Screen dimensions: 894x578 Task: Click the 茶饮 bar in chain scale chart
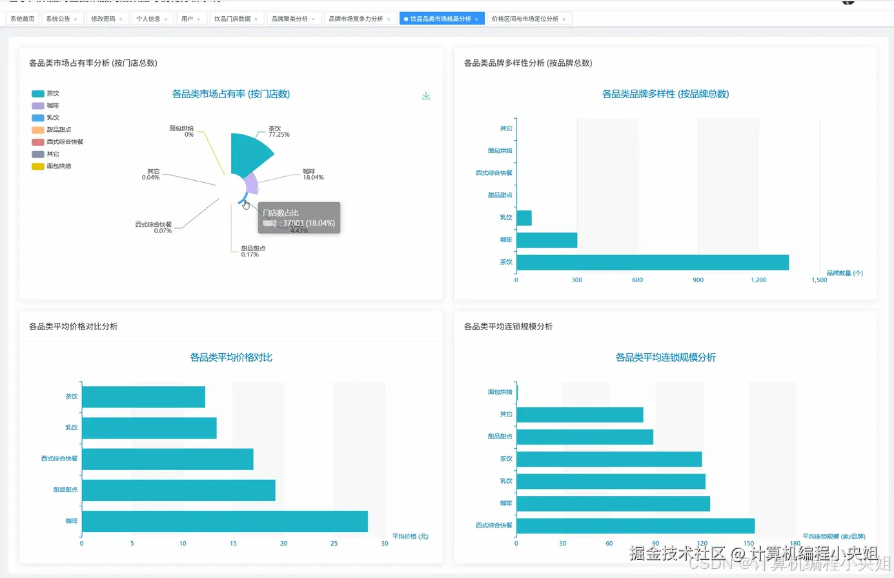pyautogui.click(x=609, y=459)
